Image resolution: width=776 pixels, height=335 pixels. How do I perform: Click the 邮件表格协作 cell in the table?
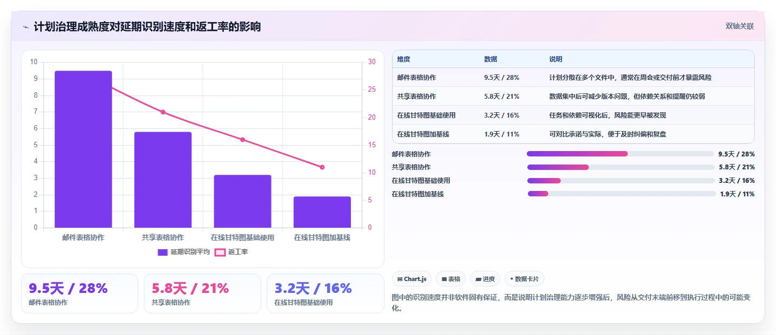click(x=416, y=78)
